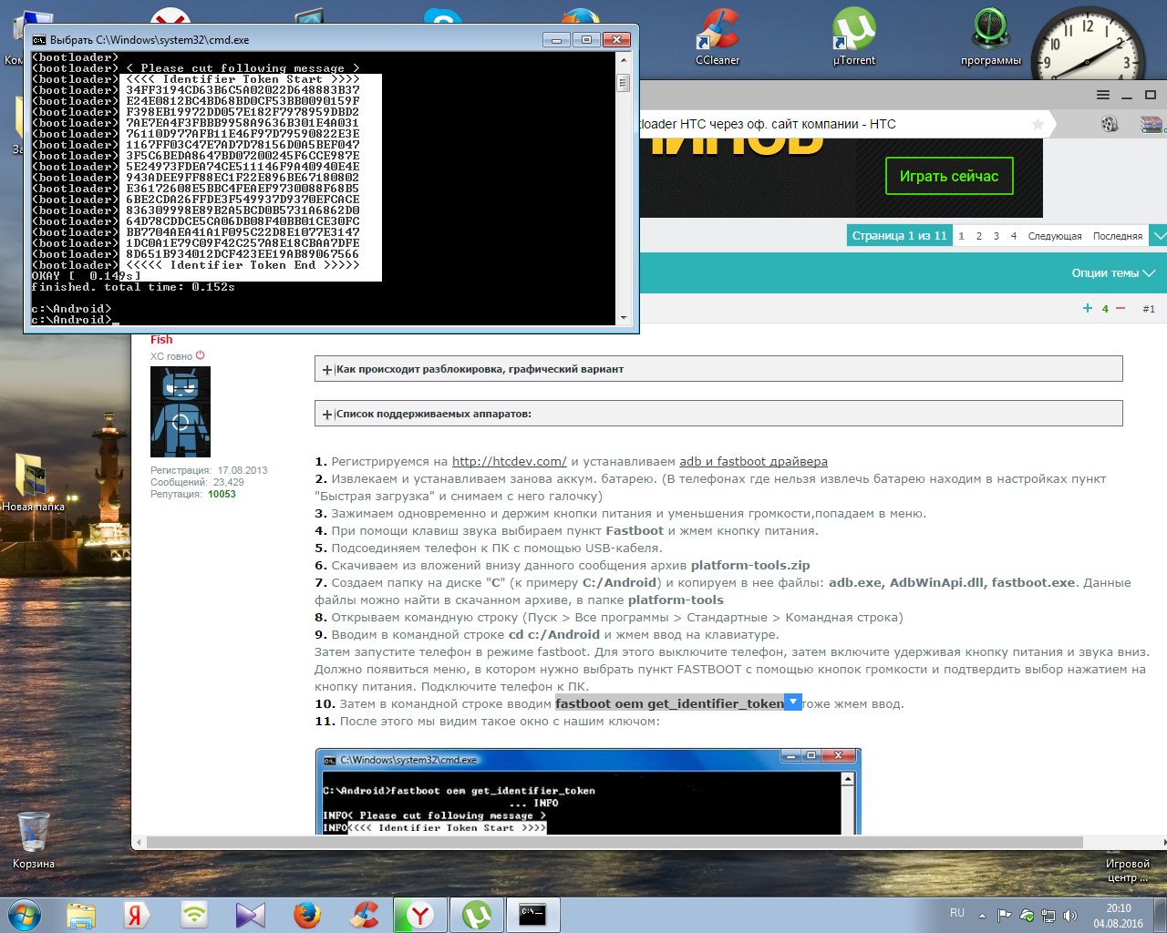1167x933 pixels.
Task: Open µTorrent desktop shortcut
Action: click(x=853, y=36)
